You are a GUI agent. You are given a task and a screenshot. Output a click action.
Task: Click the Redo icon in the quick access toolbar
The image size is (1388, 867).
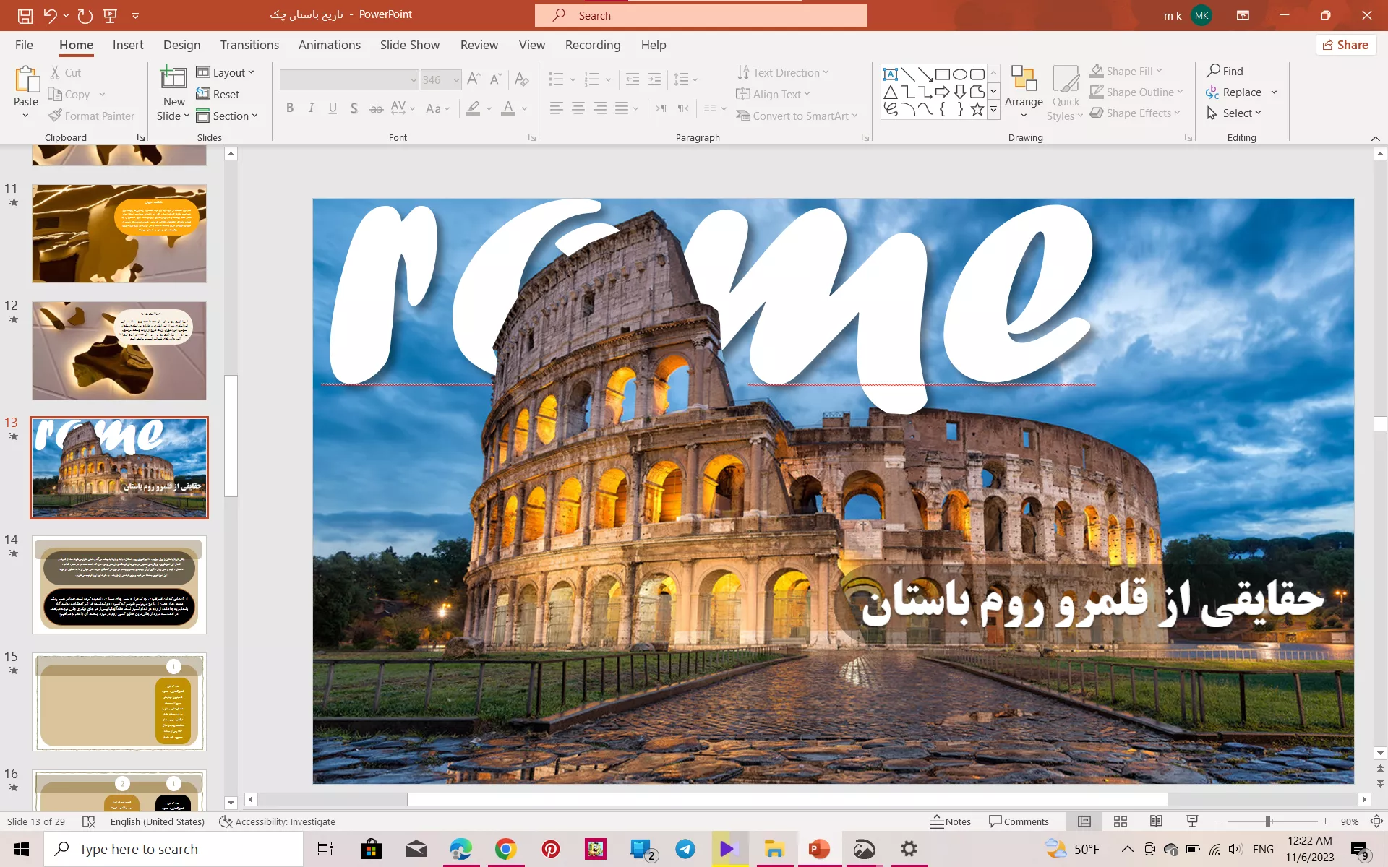click(85, 15)
